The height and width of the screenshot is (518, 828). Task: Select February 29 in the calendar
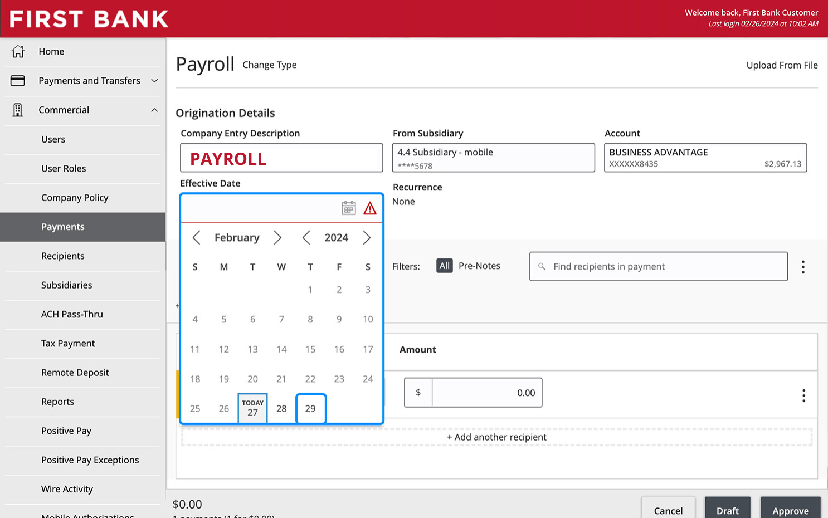click(310, 408)
